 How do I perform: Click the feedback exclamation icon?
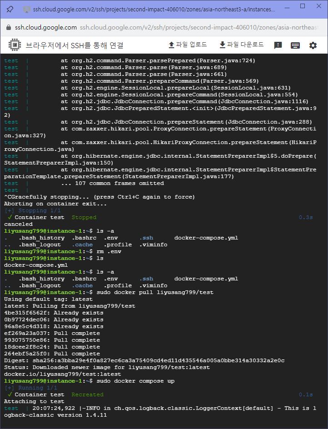pyautogui.click(x=278, y=45)
